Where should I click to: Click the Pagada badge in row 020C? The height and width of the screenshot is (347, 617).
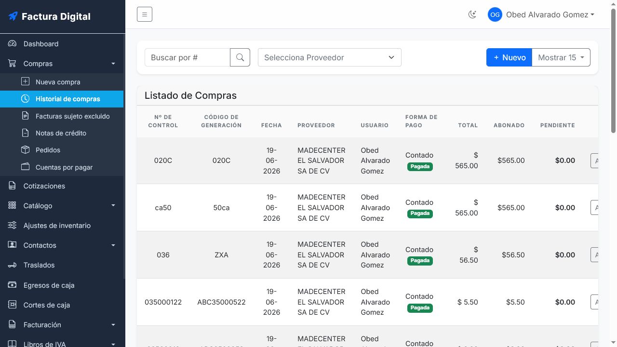[x=420, y=167]
